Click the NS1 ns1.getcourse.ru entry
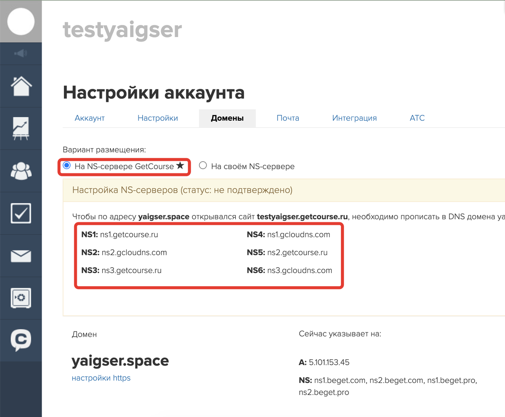The height and width of the screenshot is (417, 505). point(120,235)
